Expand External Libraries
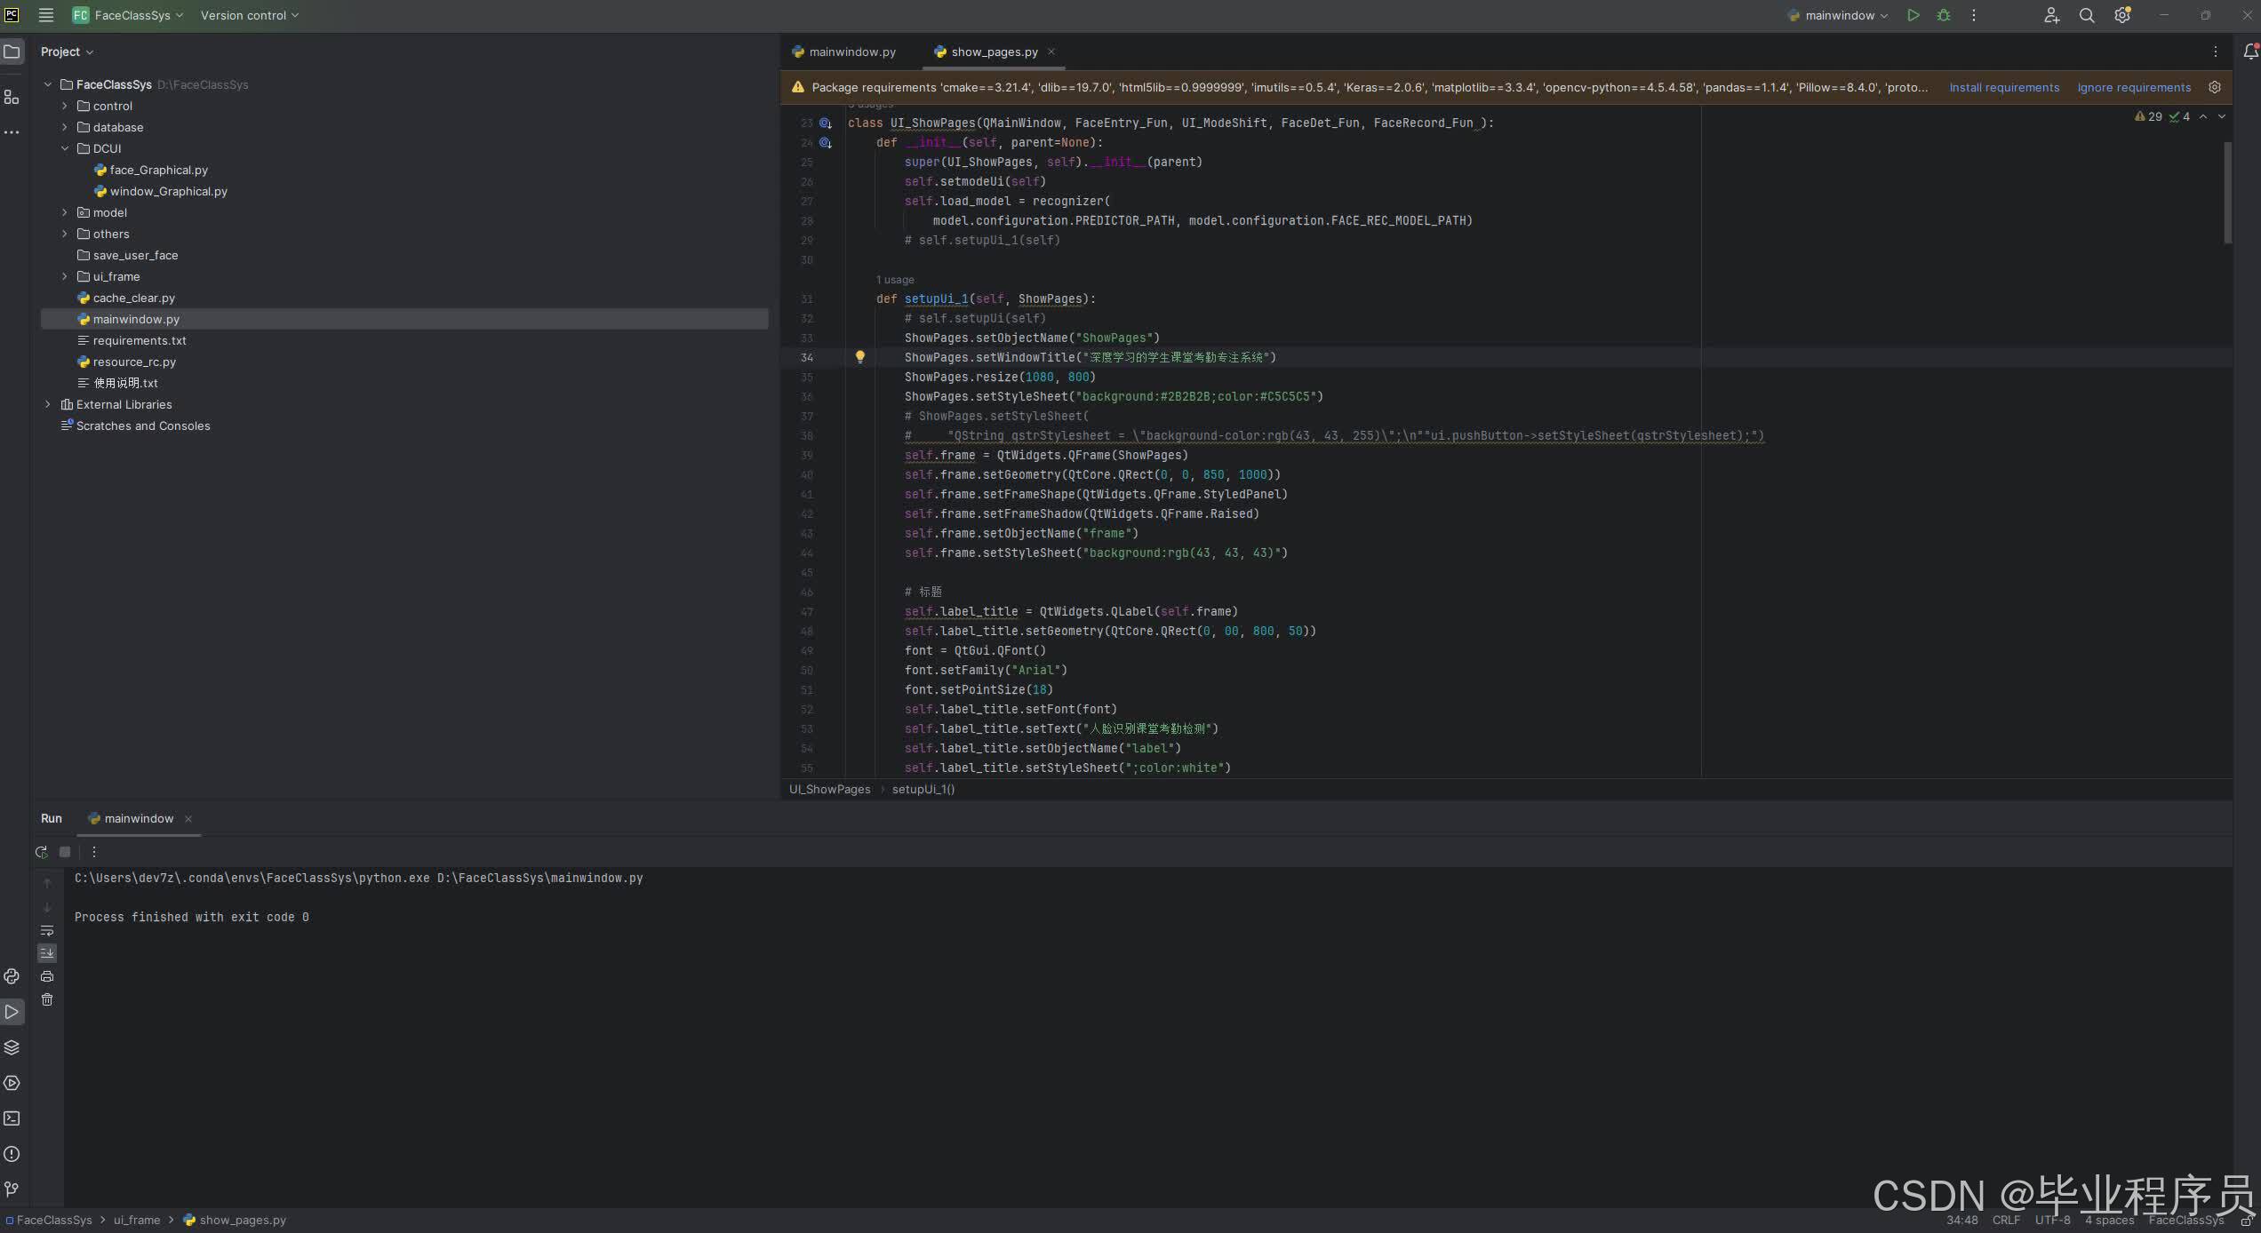 pos(48,404)
